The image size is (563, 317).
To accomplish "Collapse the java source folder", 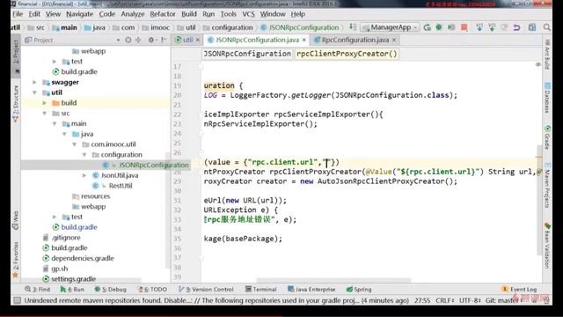I will (64, 134).
